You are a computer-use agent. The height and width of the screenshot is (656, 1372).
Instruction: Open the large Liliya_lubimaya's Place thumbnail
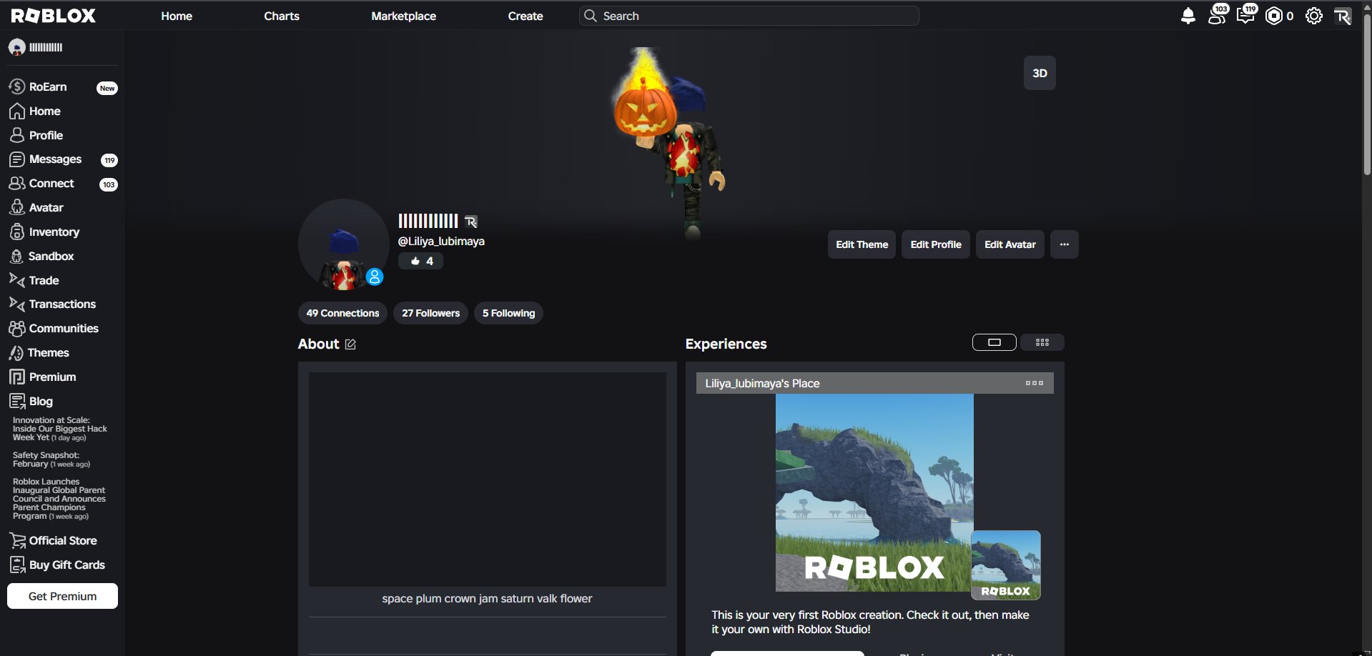[x=874, y=492]
